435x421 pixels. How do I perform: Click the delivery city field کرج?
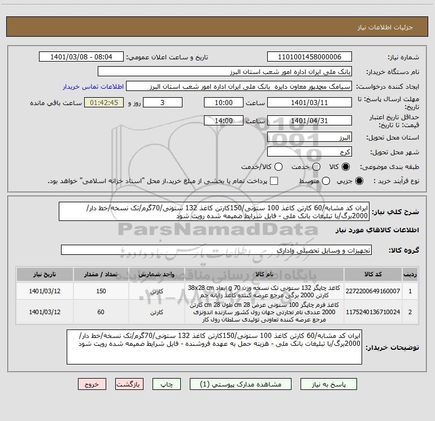click(310, 152)
